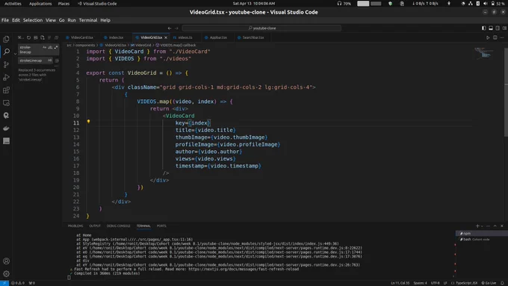This screenshot has height=286, width=508.
Task: Open the Selection menu
Action: pos(33,20)
